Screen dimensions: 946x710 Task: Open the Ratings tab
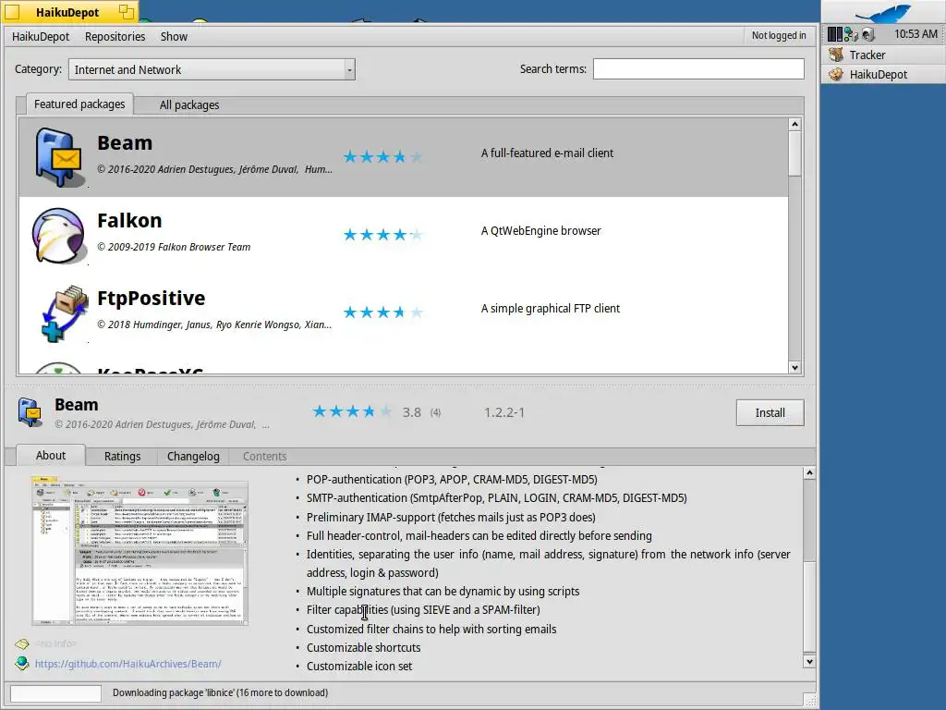[122, 457]
